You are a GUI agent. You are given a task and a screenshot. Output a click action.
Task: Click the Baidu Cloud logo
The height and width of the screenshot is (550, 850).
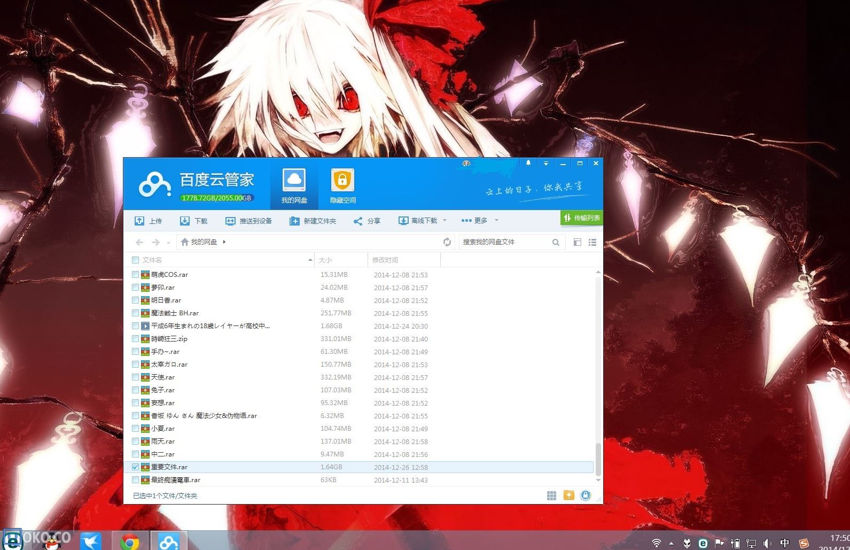(155, 185)
